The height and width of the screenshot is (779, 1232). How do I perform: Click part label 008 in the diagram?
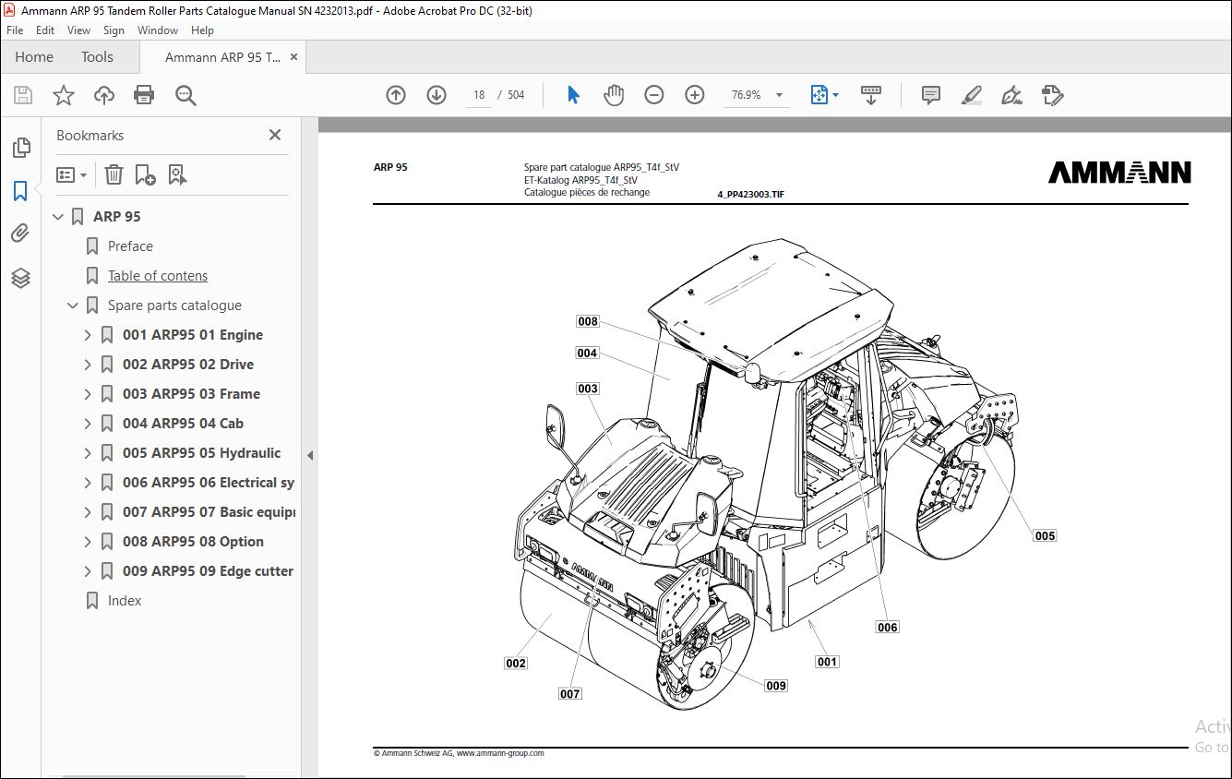[588, 321]
